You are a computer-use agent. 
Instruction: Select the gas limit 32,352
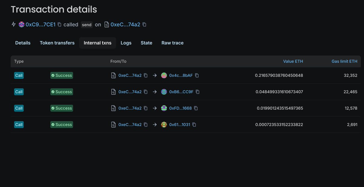[x=350, y=75]
